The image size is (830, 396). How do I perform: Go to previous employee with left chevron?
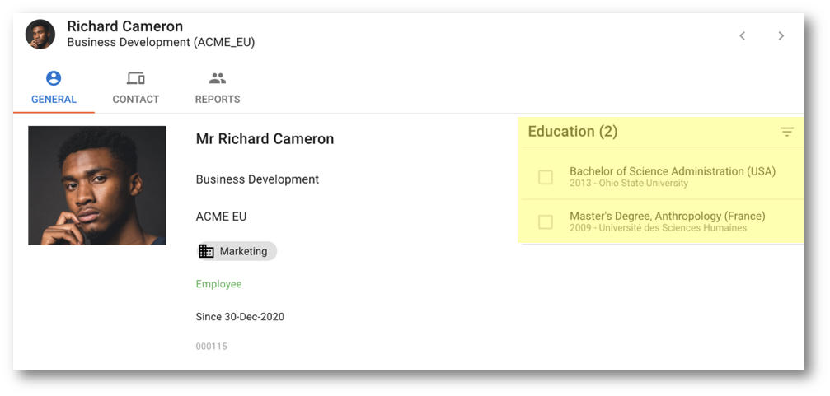click(x=742, y=35)
